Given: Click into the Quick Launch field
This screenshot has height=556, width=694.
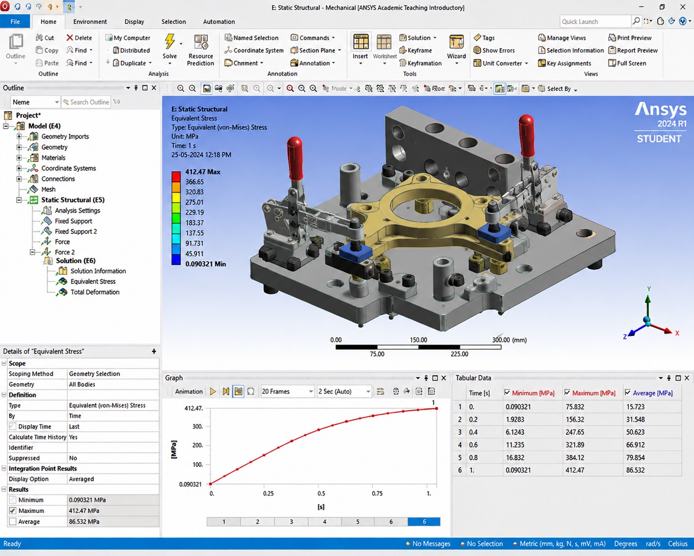Looking at the screenshot, I should [595, 21].
